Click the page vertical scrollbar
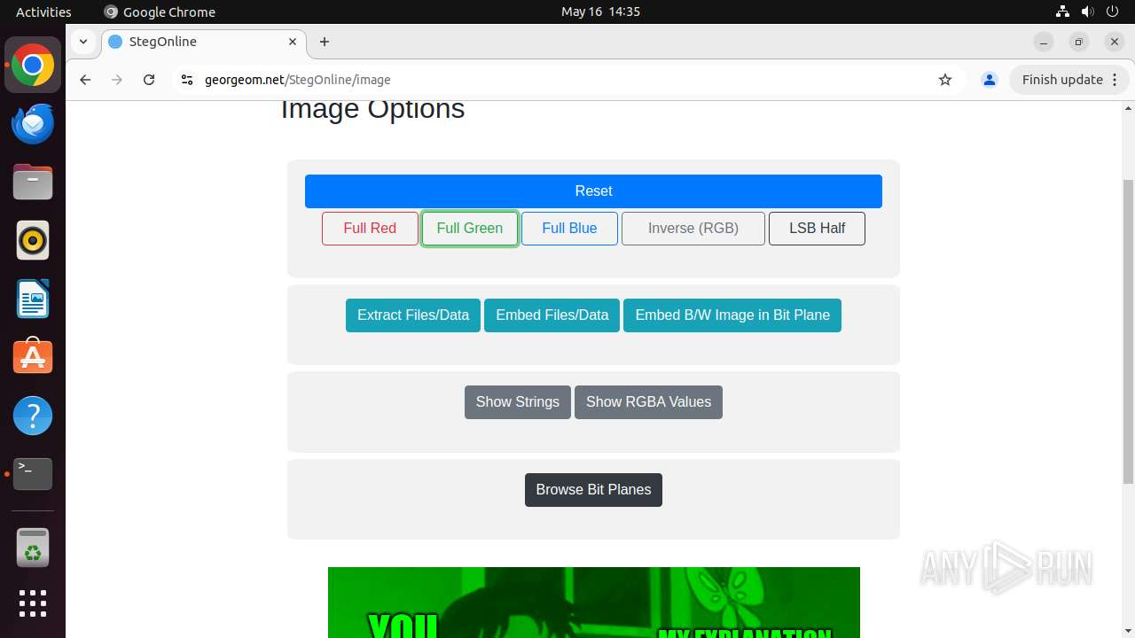Image resolution: width=1135 pixels, height=638 pixels. [x=1128, y=331]
